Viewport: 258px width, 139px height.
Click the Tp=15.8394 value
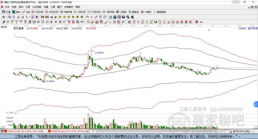click(x=32, y=29)
